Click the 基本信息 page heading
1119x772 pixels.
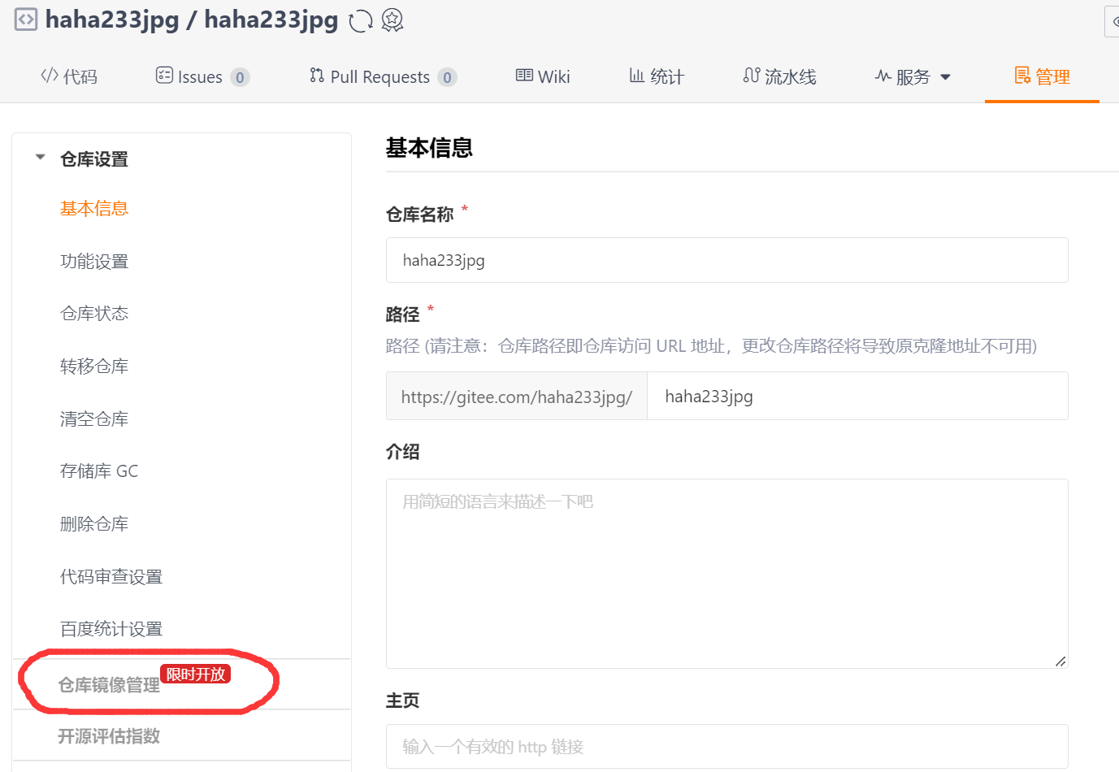point(429,148)
